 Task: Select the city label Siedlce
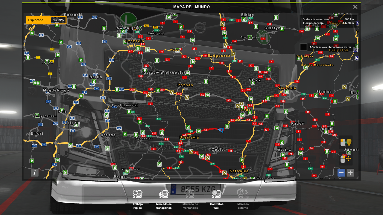pyautogui.click(x=324, y=92)
